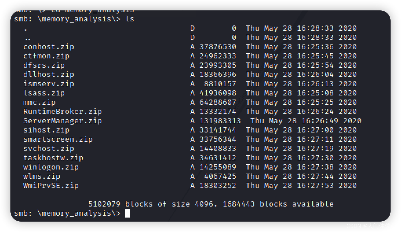Click the file size 18303252

click(x=218, y=185)
